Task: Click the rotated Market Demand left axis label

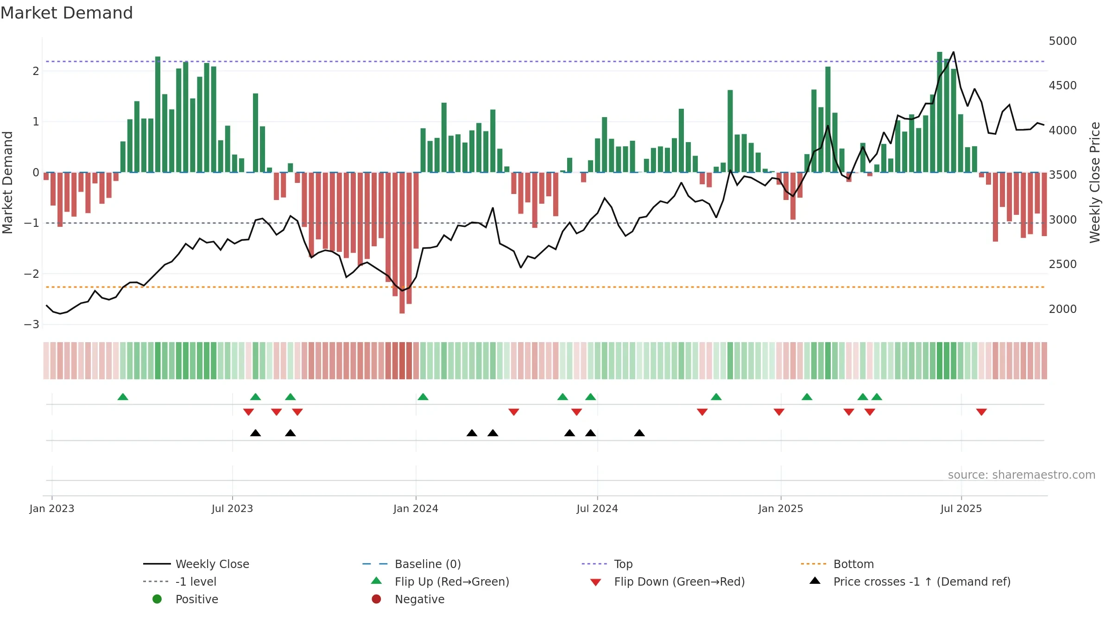Action: (x=7, y=182)
